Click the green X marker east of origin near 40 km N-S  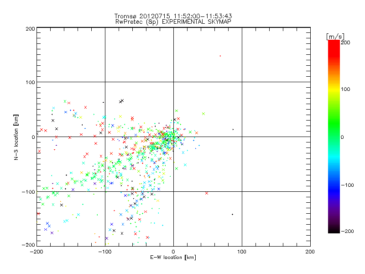[x=203, y=114]
